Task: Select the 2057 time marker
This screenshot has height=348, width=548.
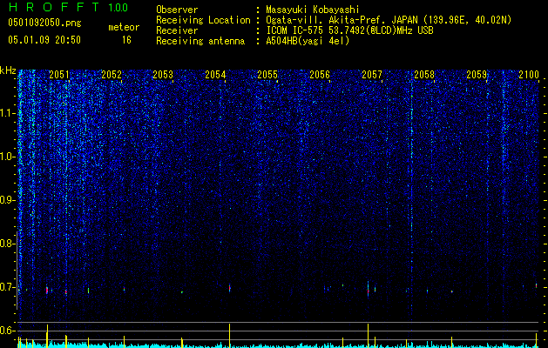Action: pyautogui.click(x=372, y=75)
